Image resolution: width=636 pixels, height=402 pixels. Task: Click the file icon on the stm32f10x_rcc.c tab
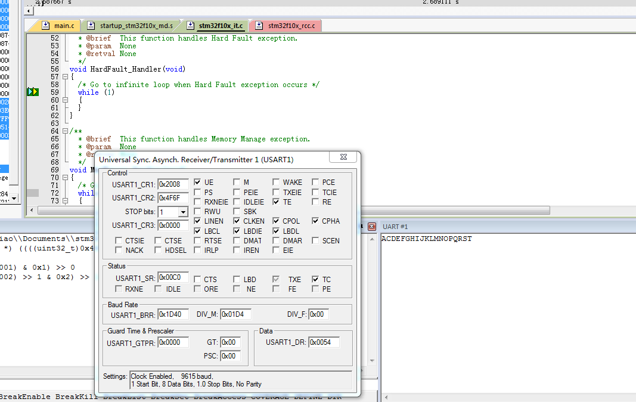point(260,26)
